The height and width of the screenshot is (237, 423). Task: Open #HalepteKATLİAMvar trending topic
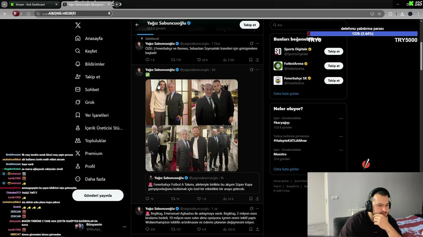tap(290, 141)
